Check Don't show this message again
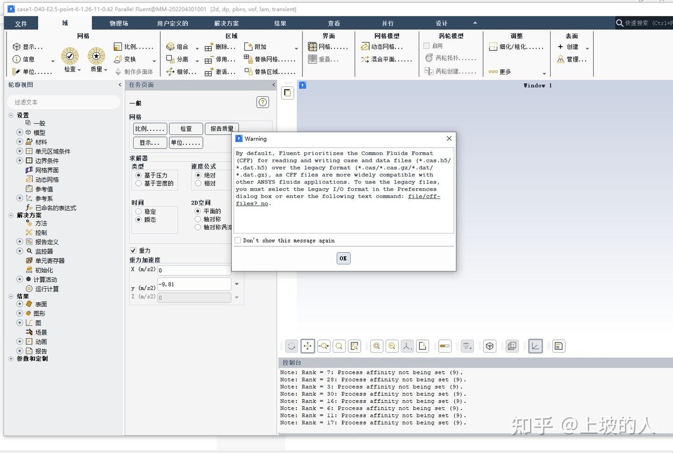This screenshot has width=673, height=453. point(238,240)
